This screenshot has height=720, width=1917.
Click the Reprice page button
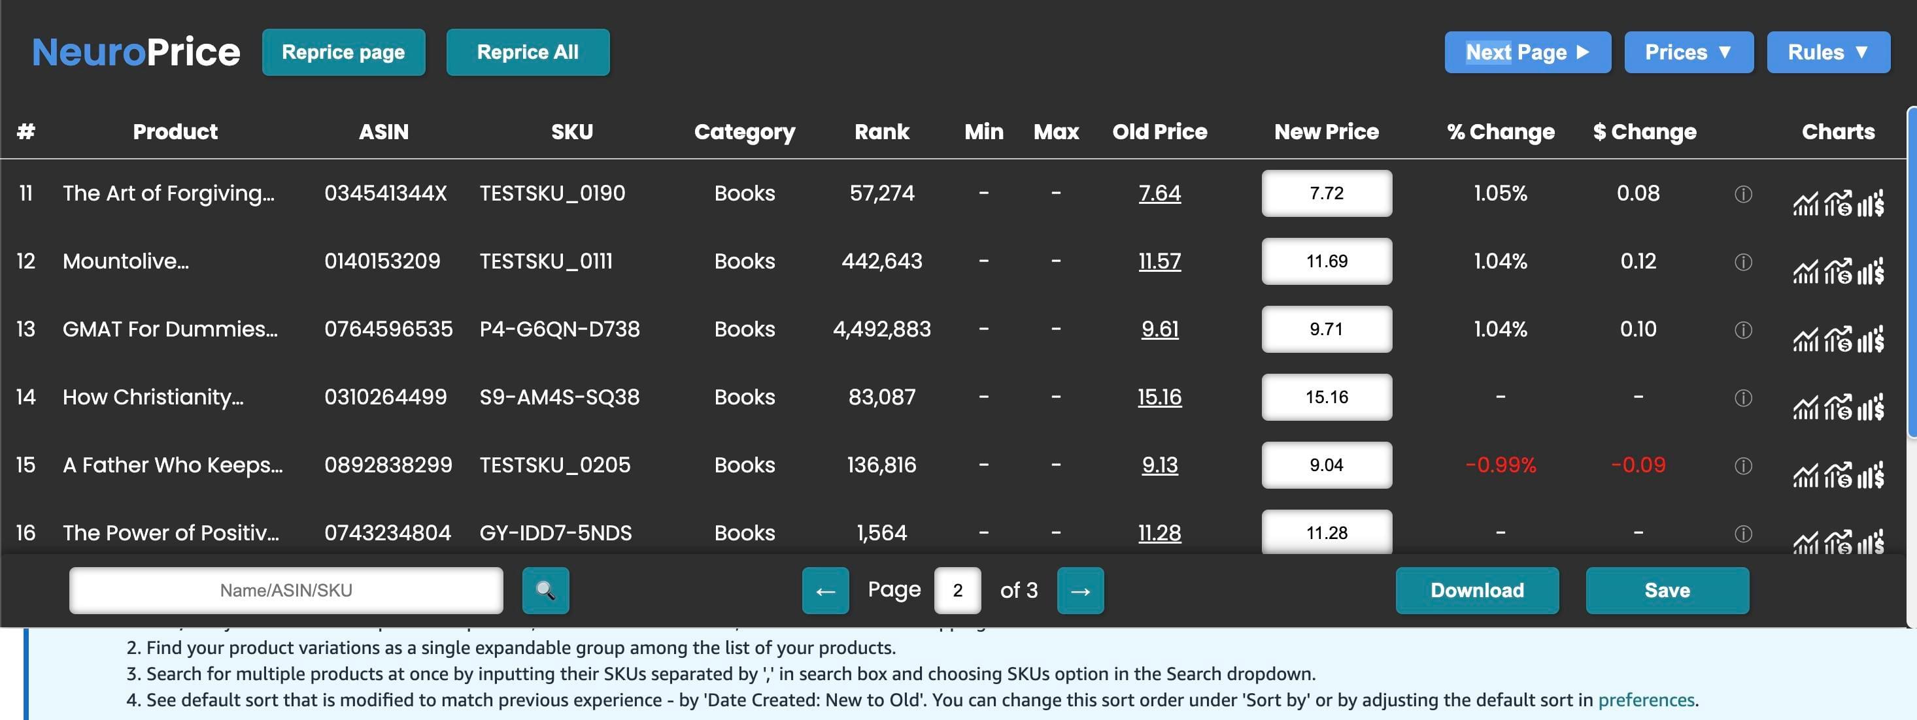343,52
